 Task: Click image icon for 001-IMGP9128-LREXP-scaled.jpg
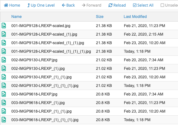pos(4,26)
